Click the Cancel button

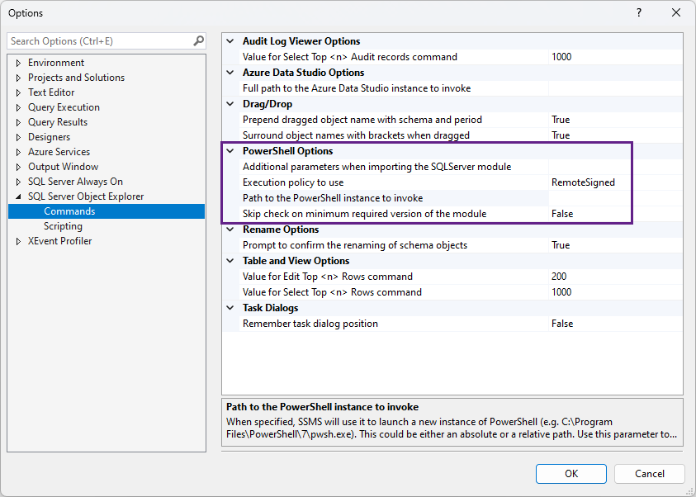pyautogui.click(x=650, y=474)
